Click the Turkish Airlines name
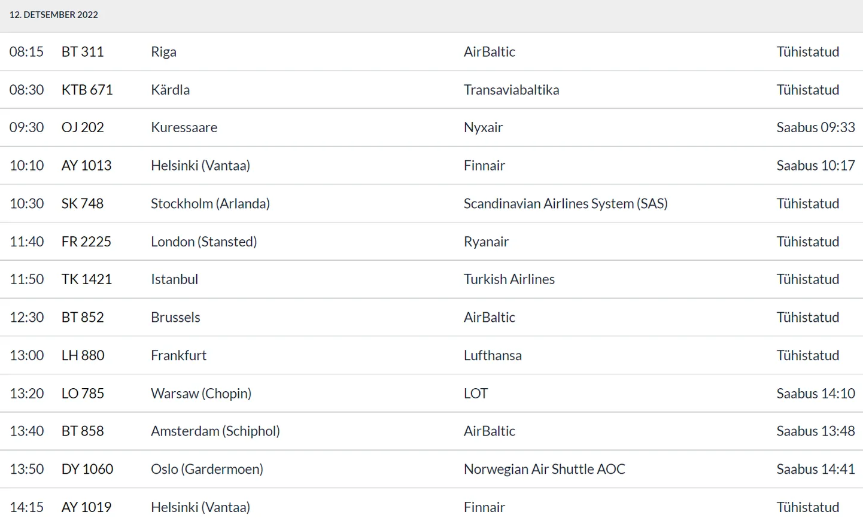Viewport: 863px width, 518px height. (509, 279)
